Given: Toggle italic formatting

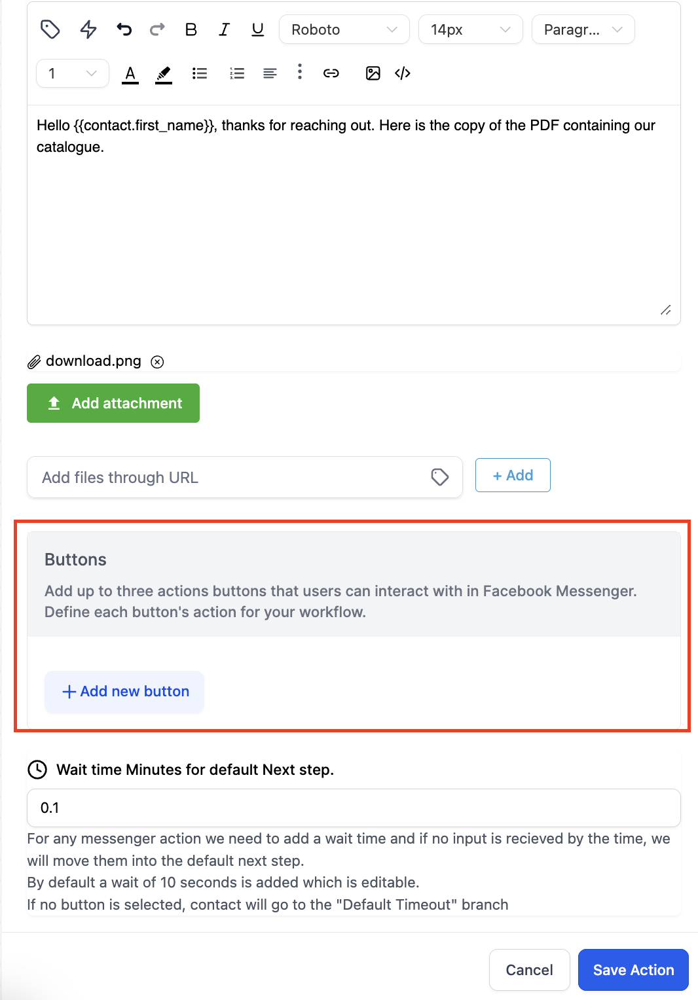Looking at the screenshot, I should (x=224, y=29).
